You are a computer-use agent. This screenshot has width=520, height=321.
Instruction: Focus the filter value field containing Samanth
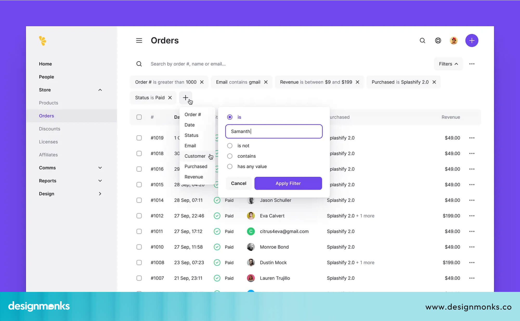pyautogui.click(x=274, y=131)
